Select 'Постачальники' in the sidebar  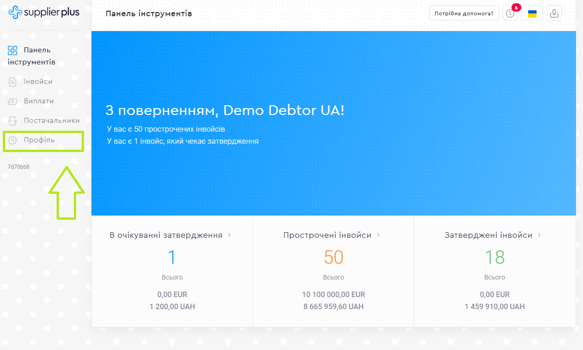pos(52,121)
